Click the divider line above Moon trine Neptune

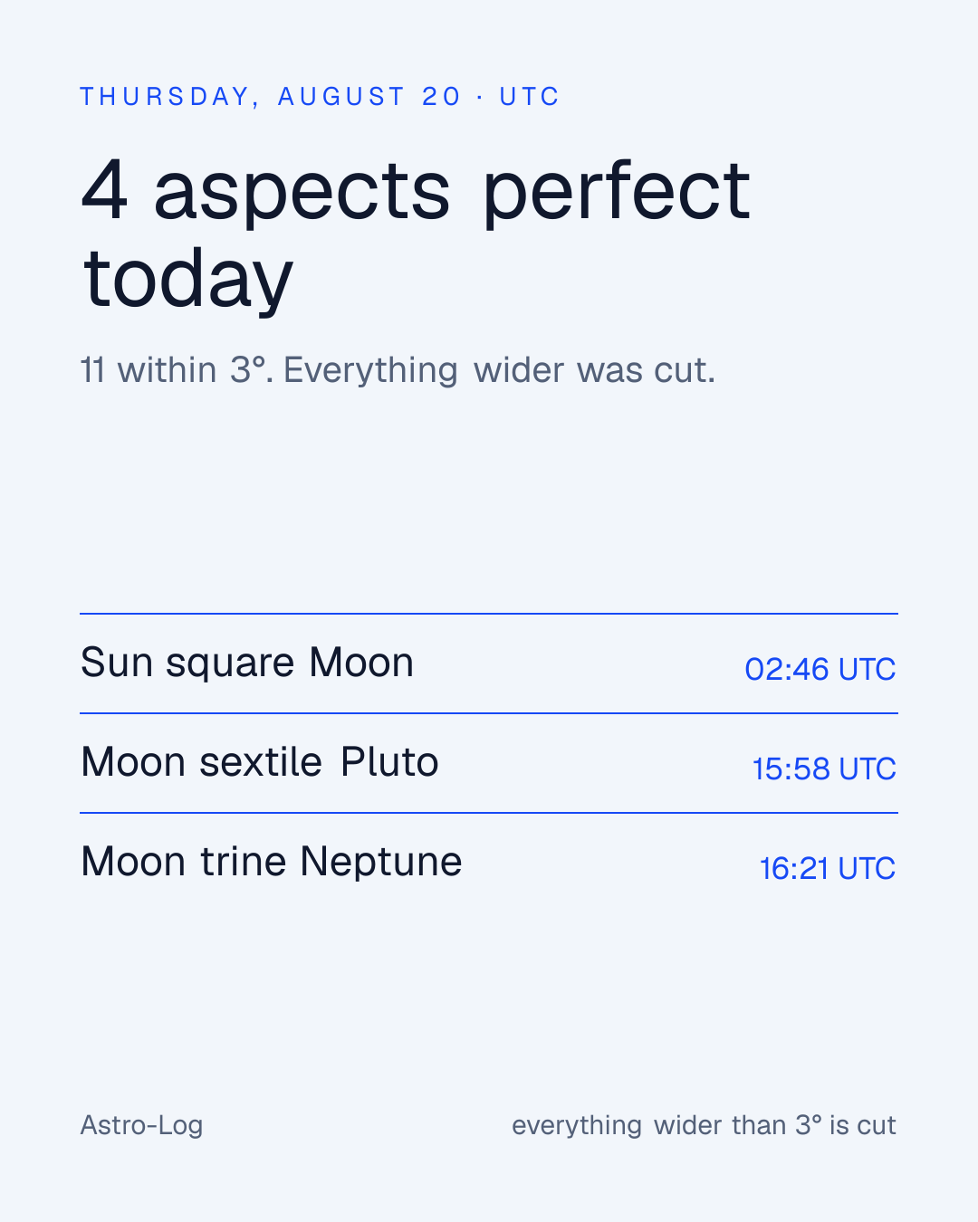point(489,813)
